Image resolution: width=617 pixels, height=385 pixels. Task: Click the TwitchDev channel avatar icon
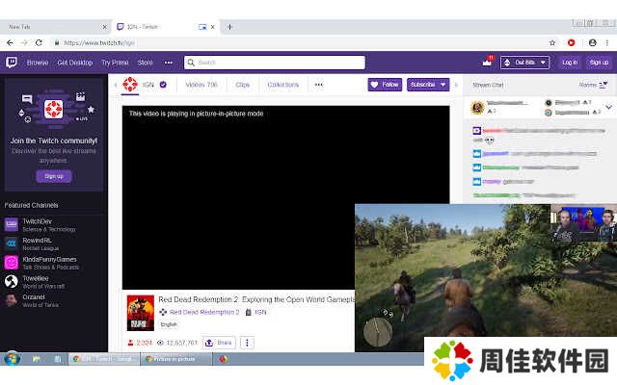(11, 224)
